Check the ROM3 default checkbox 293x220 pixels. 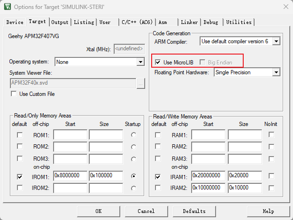click(x=20, y=158)
